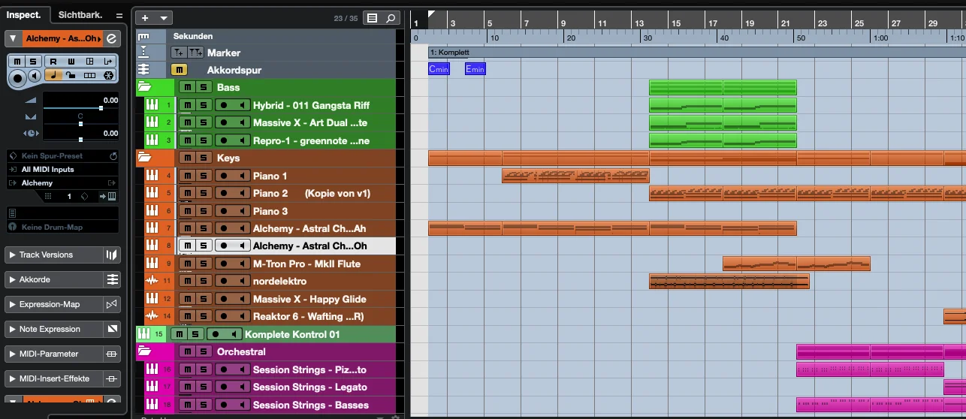Toggle the lock button in Inspector
This screenshot has width=966, height=419.
click(x=71, y=75)
